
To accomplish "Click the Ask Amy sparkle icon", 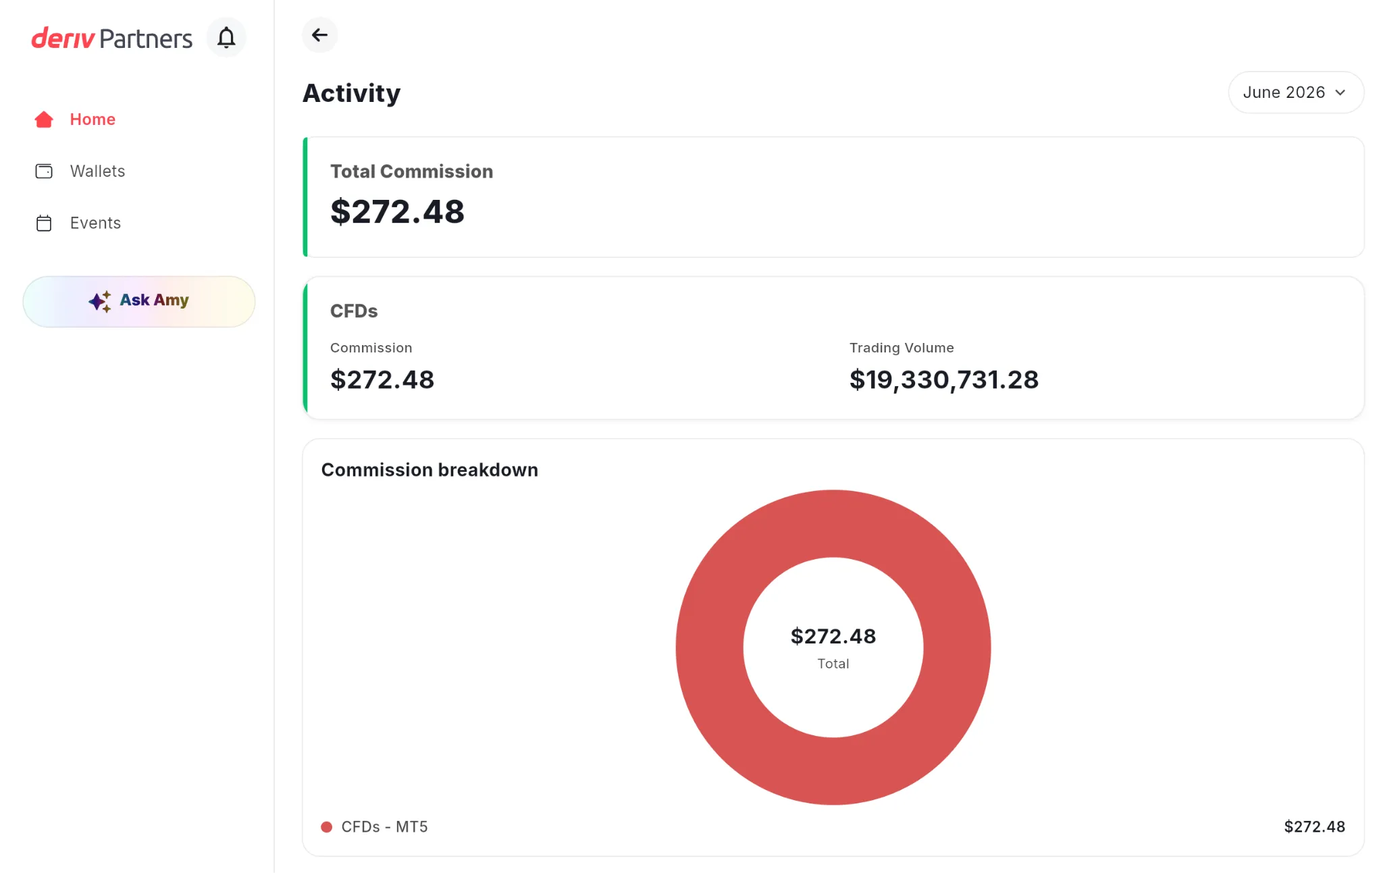I will (100, 301).
